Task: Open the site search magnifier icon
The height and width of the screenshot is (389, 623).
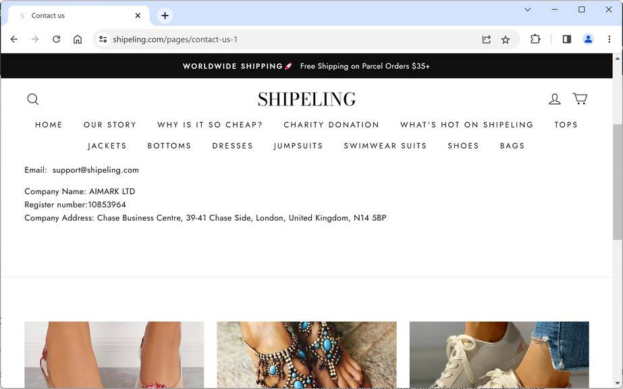Action: coord(33,99)
